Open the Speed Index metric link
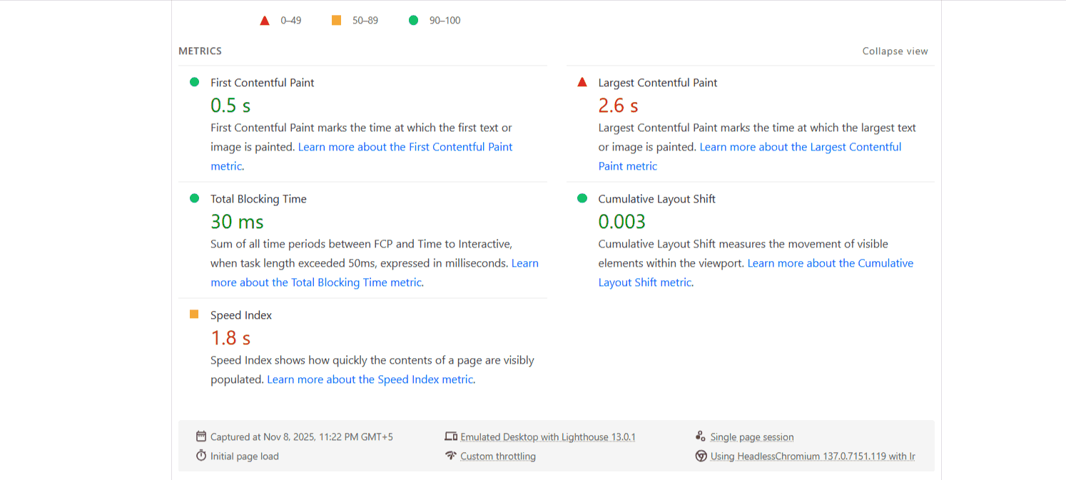Screen dimensions: 1066x480 (x=370, y=379)
